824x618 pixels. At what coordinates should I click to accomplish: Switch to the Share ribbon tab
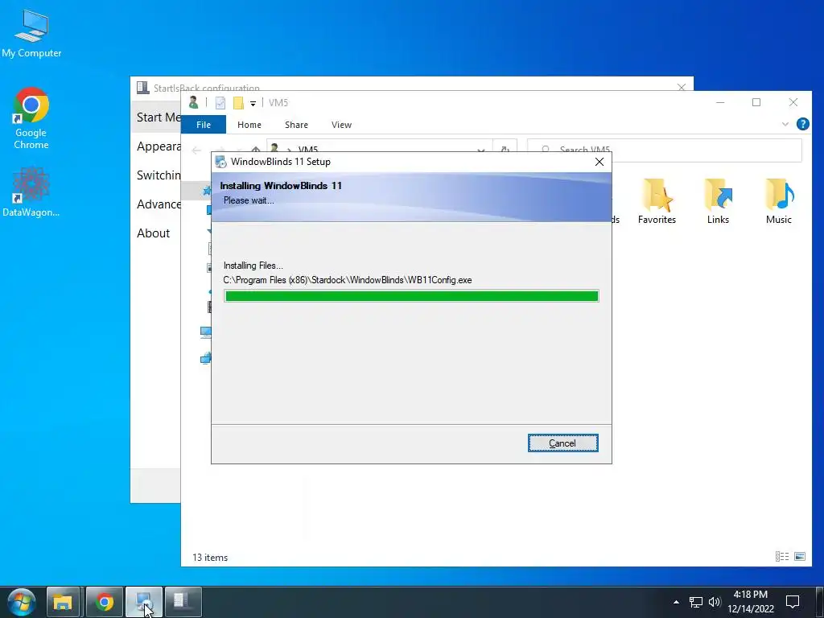296,125
